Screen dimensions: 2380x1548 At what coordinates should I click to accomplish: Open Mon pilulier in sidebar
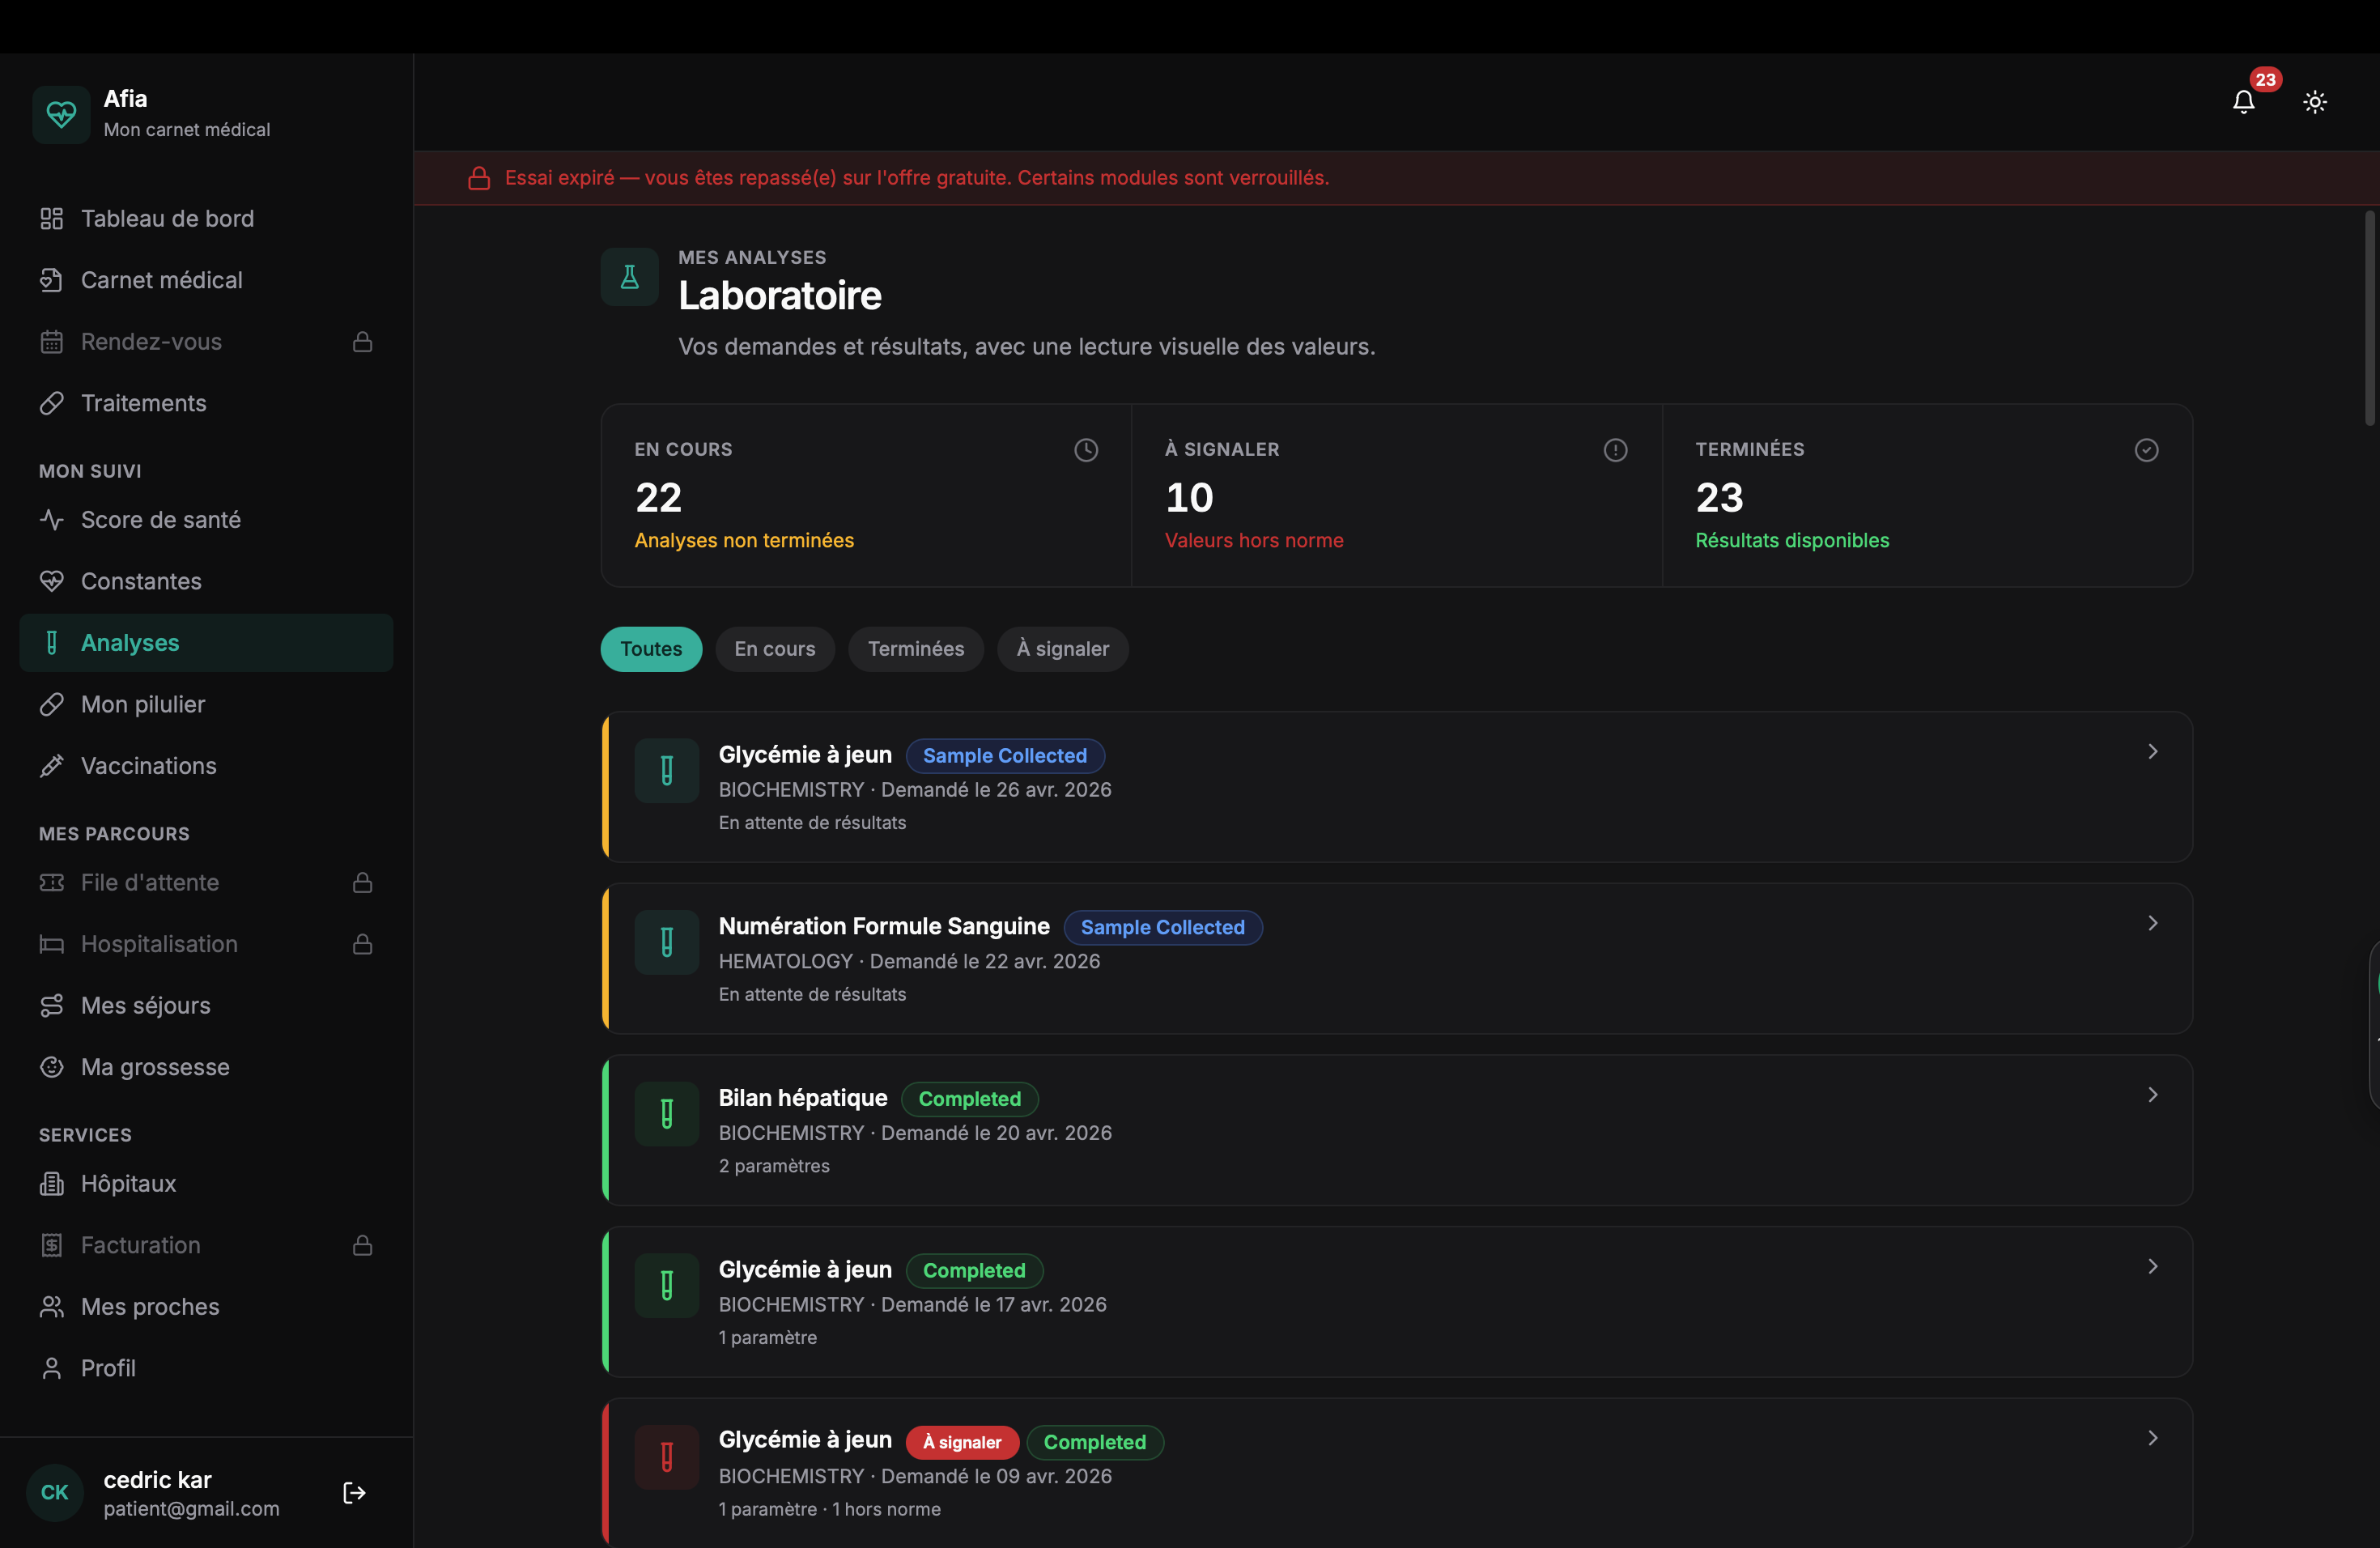click(206, 704)
